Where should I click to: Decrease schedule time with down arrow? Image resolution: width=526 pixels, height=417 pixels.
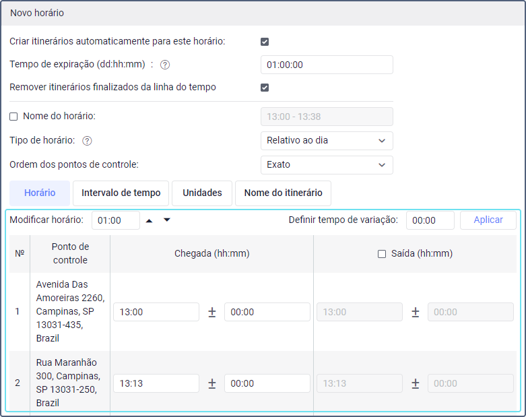tap(167, 220)
